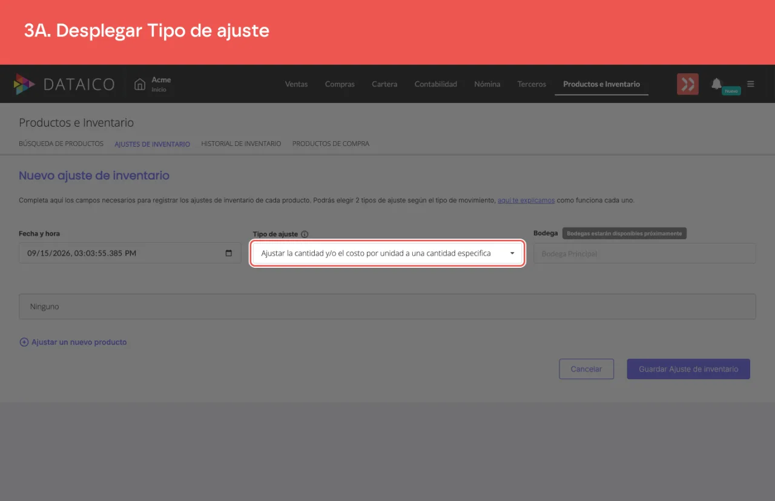
Task: Click the Fecha y hora input field
Action: [x=130, y=253]
